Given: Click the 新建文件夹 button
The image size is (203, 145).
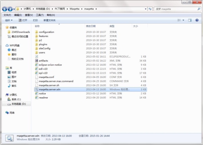Looking at the screenshot, I should (49, 20).
